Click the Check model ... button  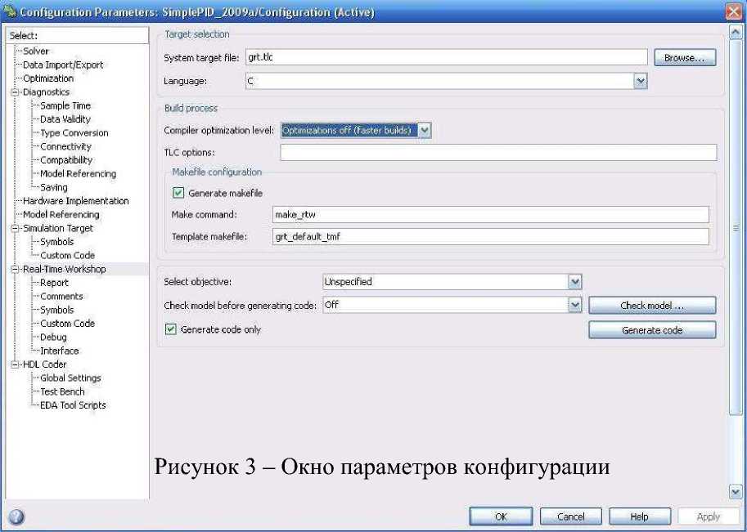click(x=652, y=306)
